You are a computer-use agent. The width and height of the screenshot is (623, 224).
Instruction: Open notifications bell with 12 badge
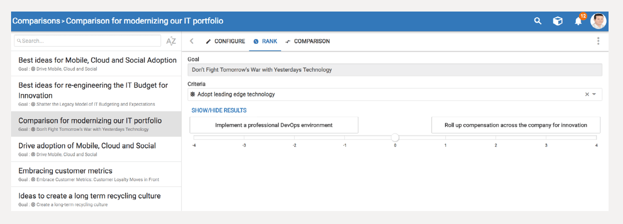(x=579, y=21)
